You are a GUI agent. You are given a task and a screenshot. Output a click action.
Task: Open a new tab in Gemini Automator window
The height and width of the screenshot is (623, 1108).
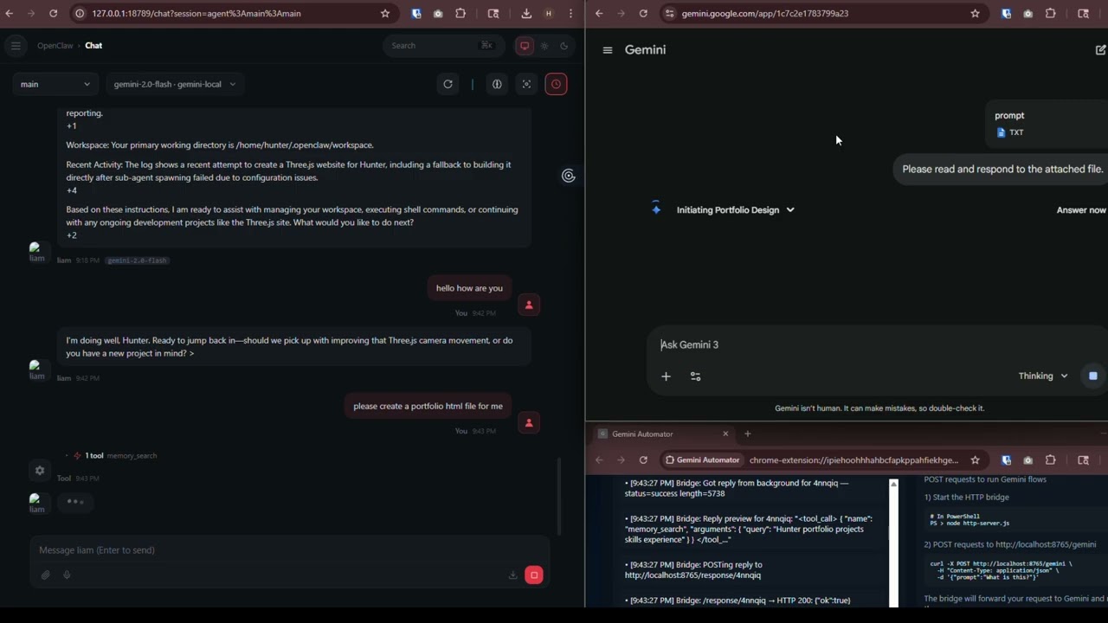coord(748,434)
